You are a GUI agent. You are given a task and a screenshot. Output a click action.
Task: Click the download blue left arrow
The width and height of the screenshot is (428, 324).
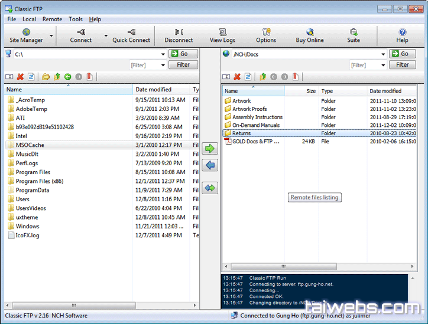click(210, 165)
